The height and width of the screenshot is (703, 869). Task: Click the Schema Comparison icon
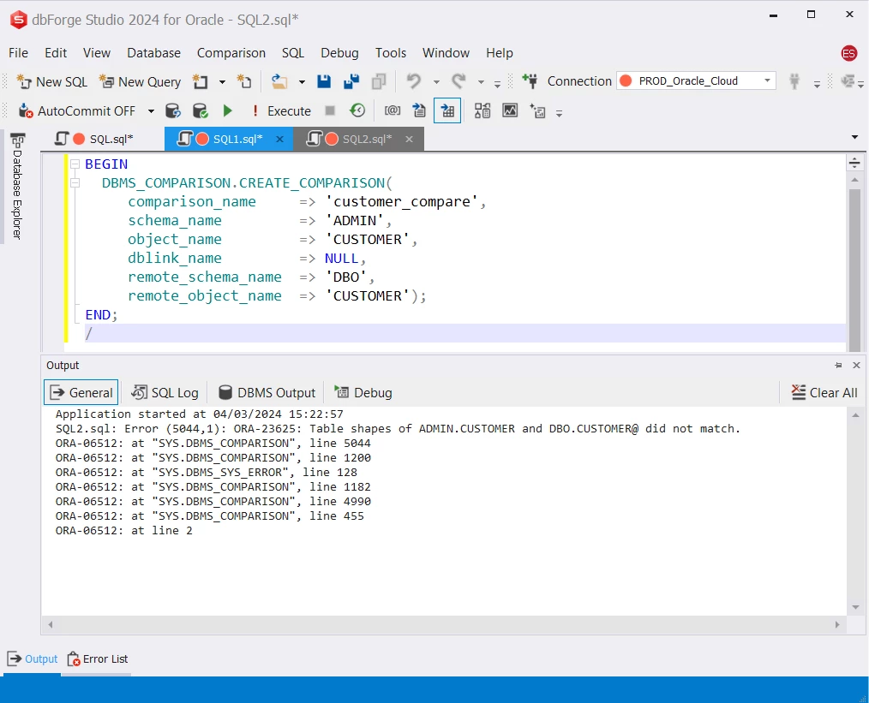tap(482, 111)
